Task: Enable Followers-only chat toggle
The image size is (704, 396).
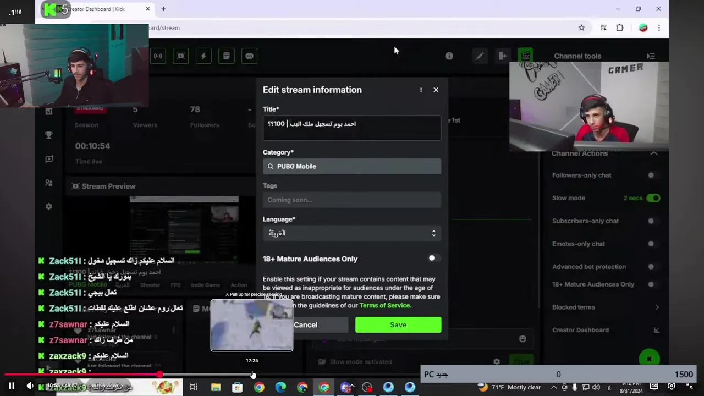Action: (652, 175)
